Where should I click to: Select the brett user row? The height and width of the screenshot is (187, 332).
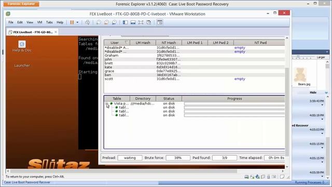(194, 63)
